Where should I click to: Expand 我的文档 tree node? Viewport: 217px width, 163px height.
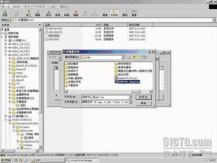[2, 33]
